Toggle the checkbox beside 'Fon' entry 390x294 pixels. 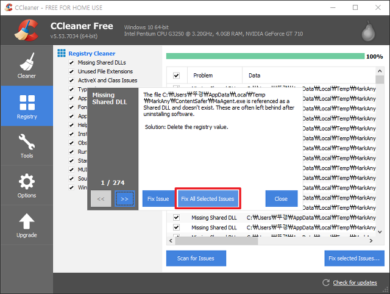[x=71, y=107]
